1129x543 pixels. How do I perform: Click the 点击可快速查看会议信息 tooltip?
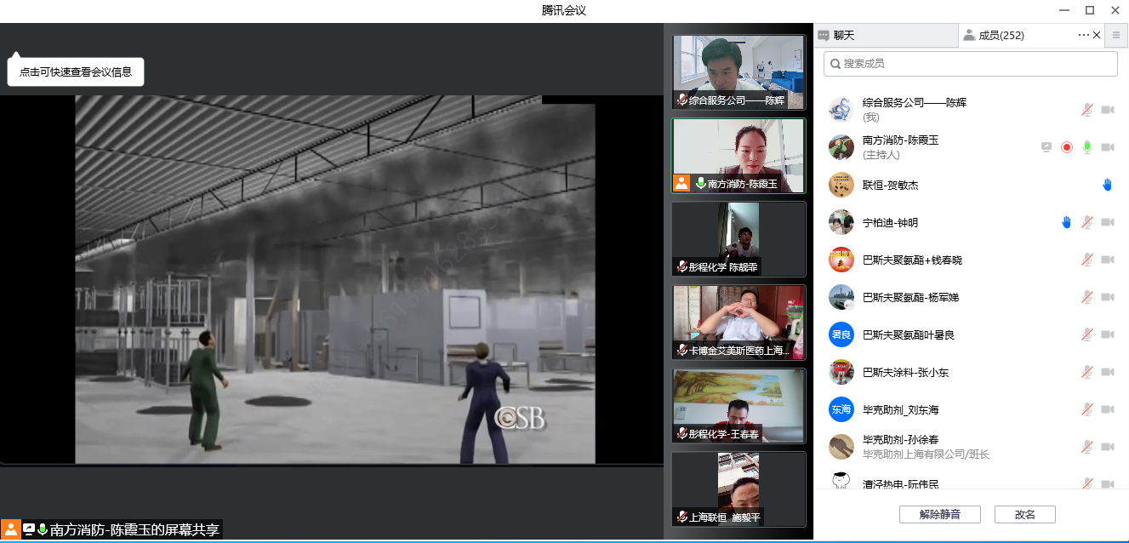click(76, 71)
